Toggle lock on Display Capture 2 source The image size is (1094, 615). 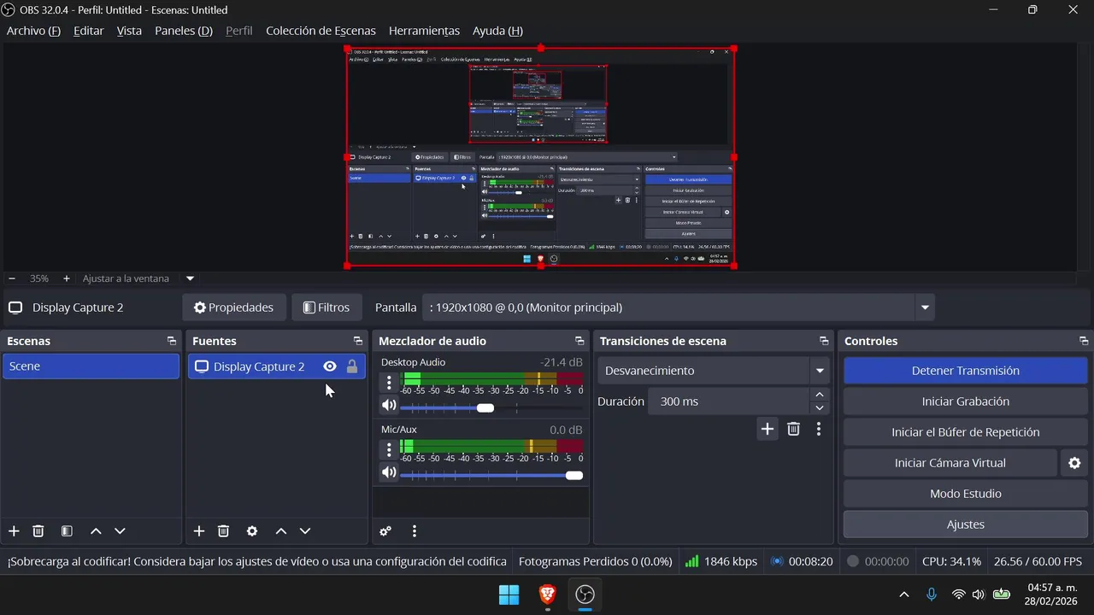351,366
